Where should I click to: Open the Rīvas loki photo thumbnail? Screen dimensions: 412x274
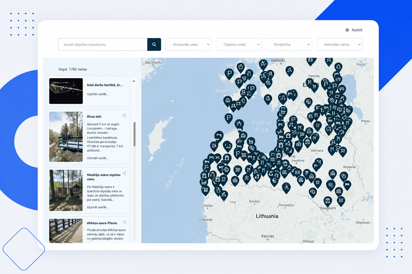[x=66, y=137]
